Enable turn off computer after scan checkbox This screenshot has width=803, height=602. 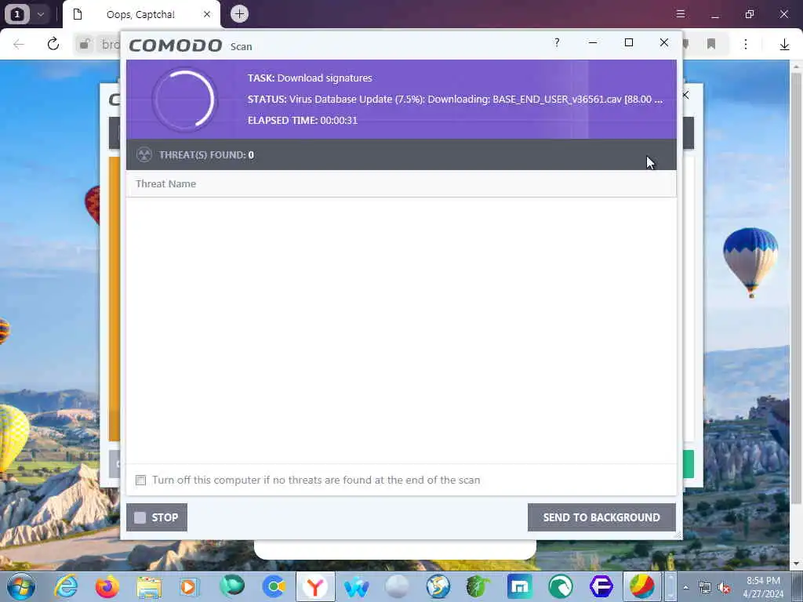click(x=141, y=481)
